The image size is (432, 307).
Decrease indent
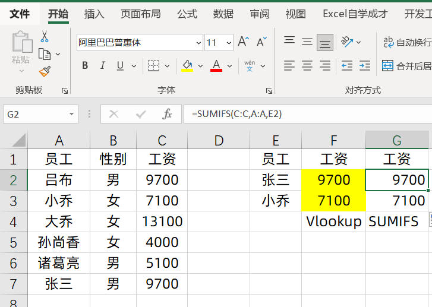click(347, 66)
